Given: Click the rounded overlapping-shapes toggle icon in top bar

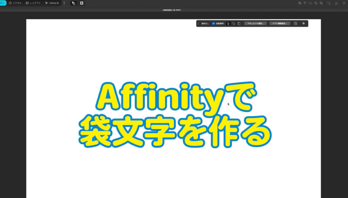Looking at the screenshot, I should (74, 3).
